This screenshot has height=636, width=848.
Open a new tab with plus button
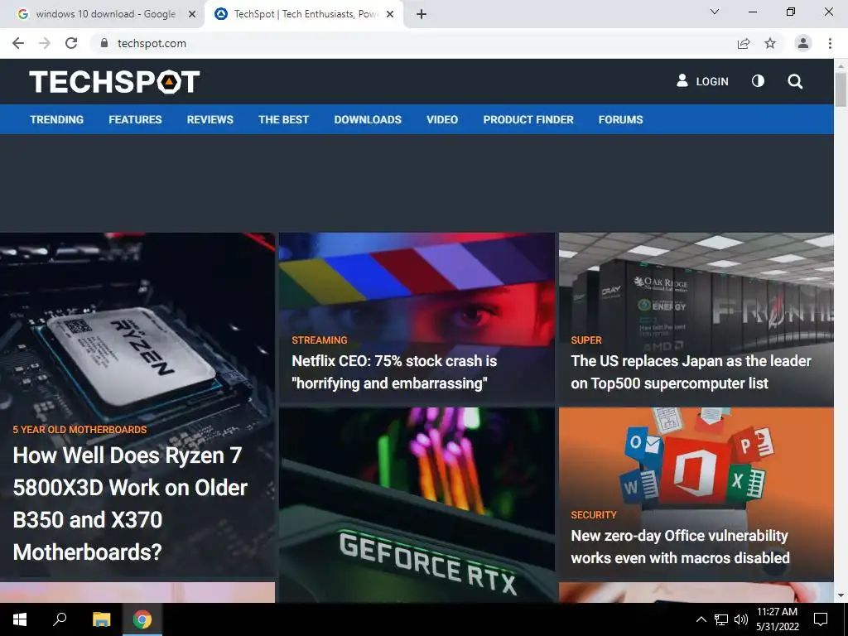[x=422, y=14]
